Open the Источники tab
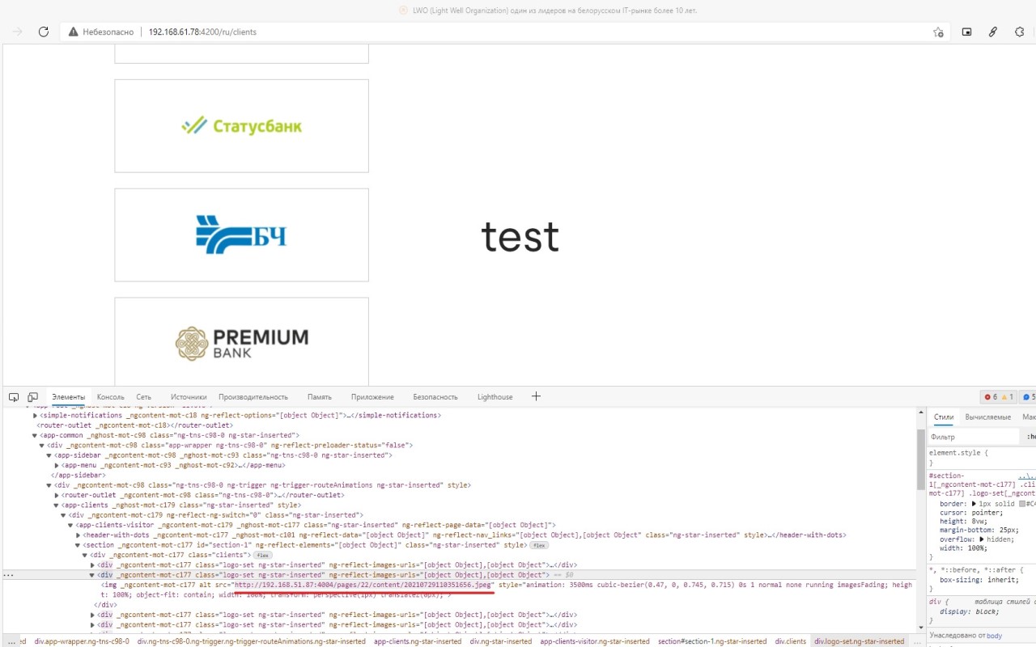Image resolution: width=1036 pixels, height=647 pixels. click(189, 397)
